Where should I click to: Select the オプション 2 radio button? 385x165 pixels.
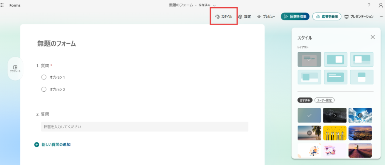click(44, 89)
